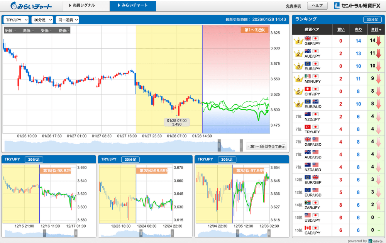This screenshot has height=243, width=386.
Task: Click the CAD/JPY flag pair icon
Action: [x=312, y=228]
